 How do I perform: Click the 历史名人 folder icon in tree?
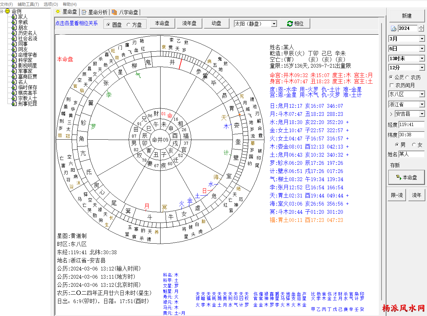pos(14,33)
